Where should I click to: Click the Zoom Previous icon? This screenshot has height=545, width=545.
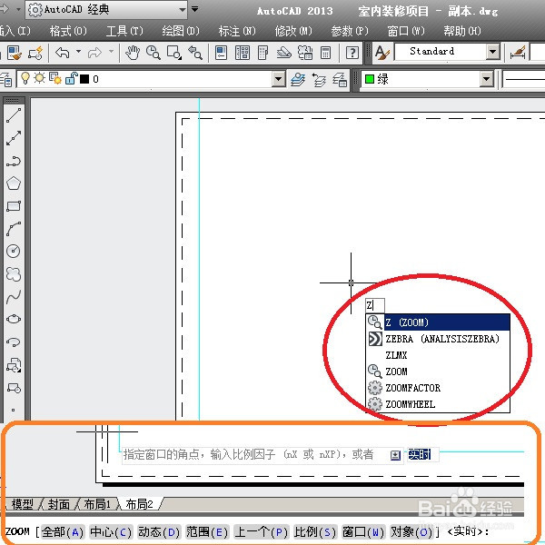tap(195, 53)
